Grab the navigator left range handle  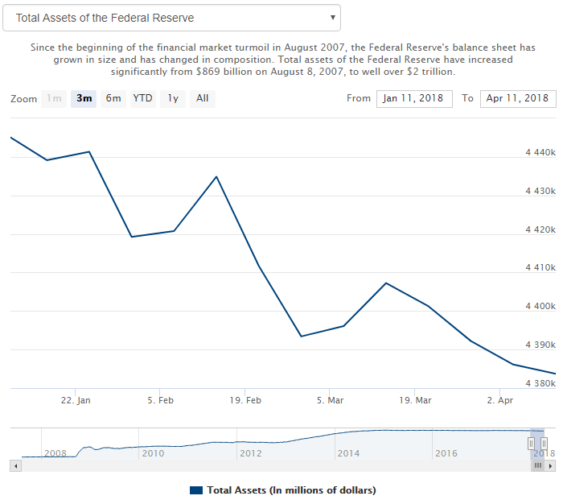tap(531, 444)
